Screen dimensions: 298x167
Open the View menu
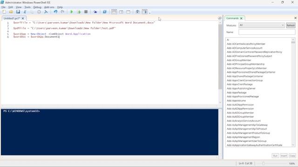[19, 7]
